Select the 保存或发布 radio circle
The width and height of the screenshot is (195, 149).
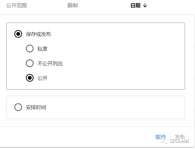[18, 34]
